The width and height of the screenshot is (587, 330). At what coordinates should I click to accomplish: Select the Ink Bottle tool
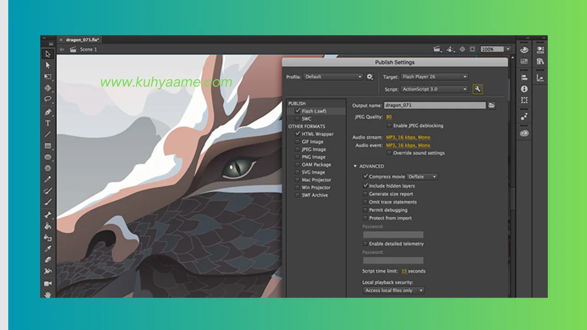(48, 237)
